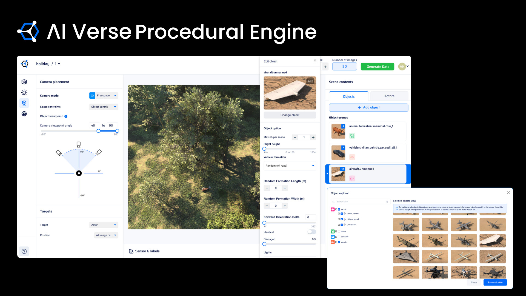Click the Number of images input field
This screenshot has height=296, width=526.
[x=344, y=66]
